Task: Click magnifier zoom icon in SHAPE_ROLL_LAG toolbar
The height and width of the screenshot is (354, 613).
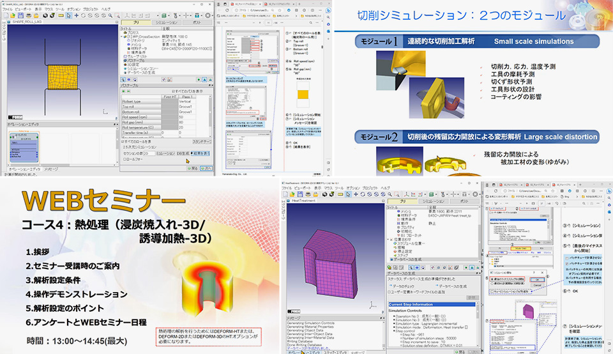Action: [110, 15]
